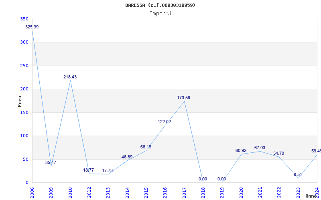
Task: Click the 2017 x-axis year label
Action: (184, 193)
